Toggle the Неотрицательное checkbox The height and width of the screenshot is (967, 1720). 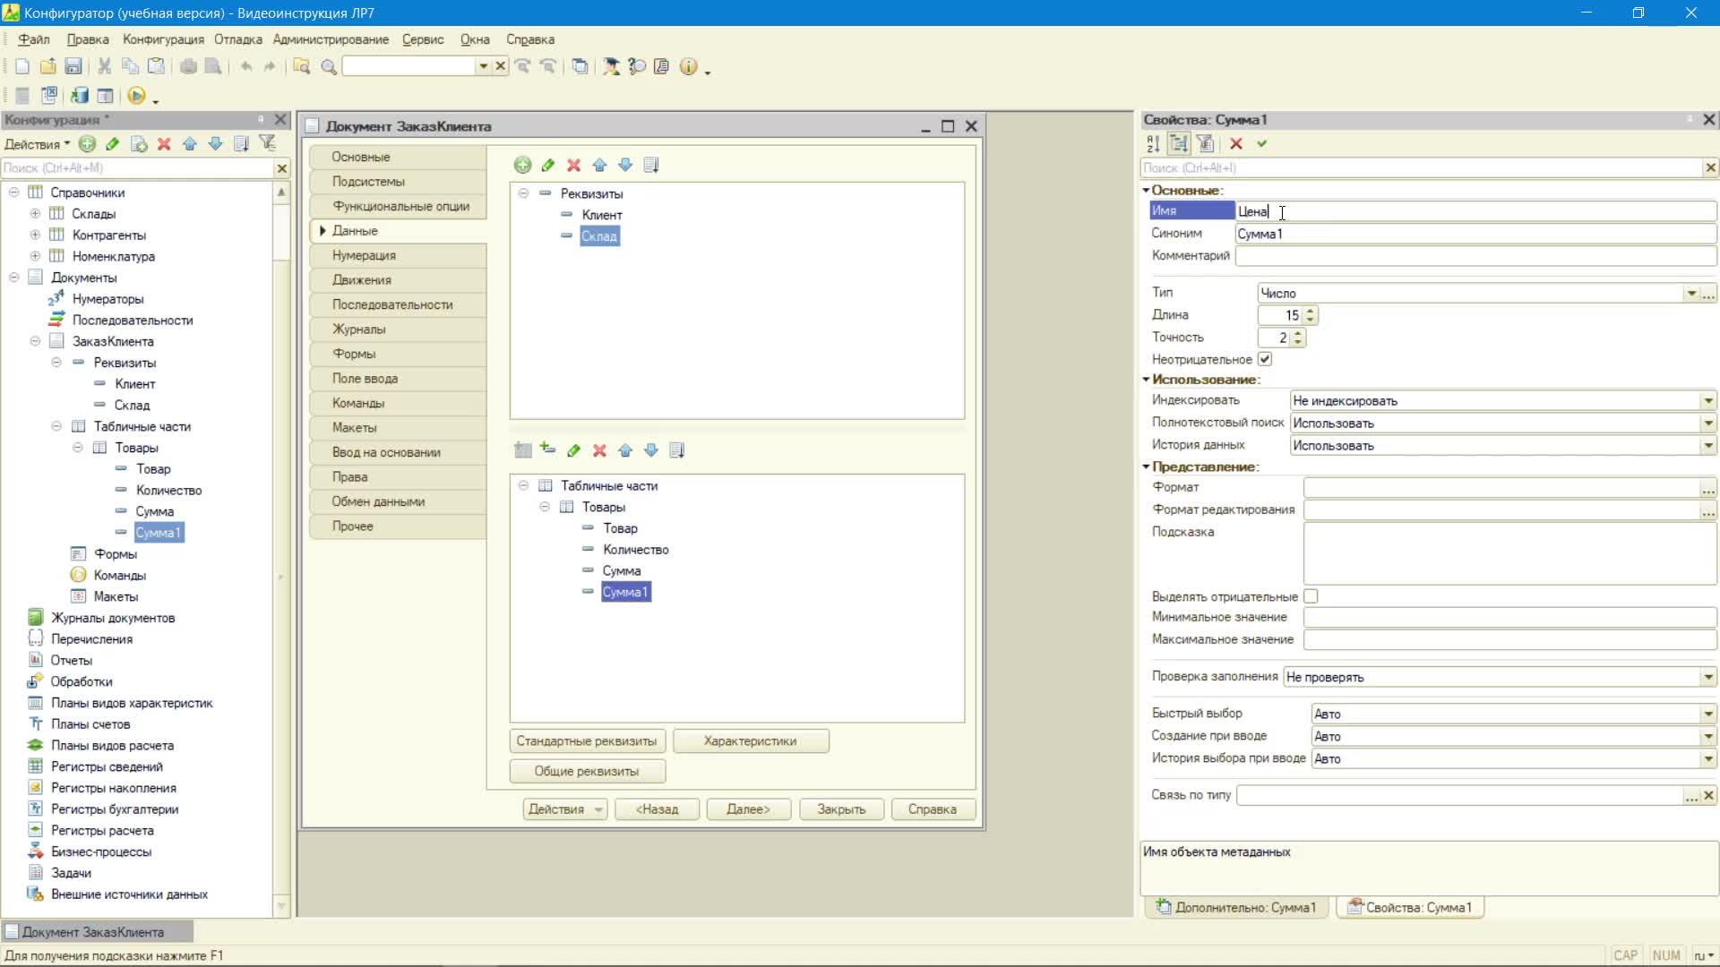[x=1265, y=359]
